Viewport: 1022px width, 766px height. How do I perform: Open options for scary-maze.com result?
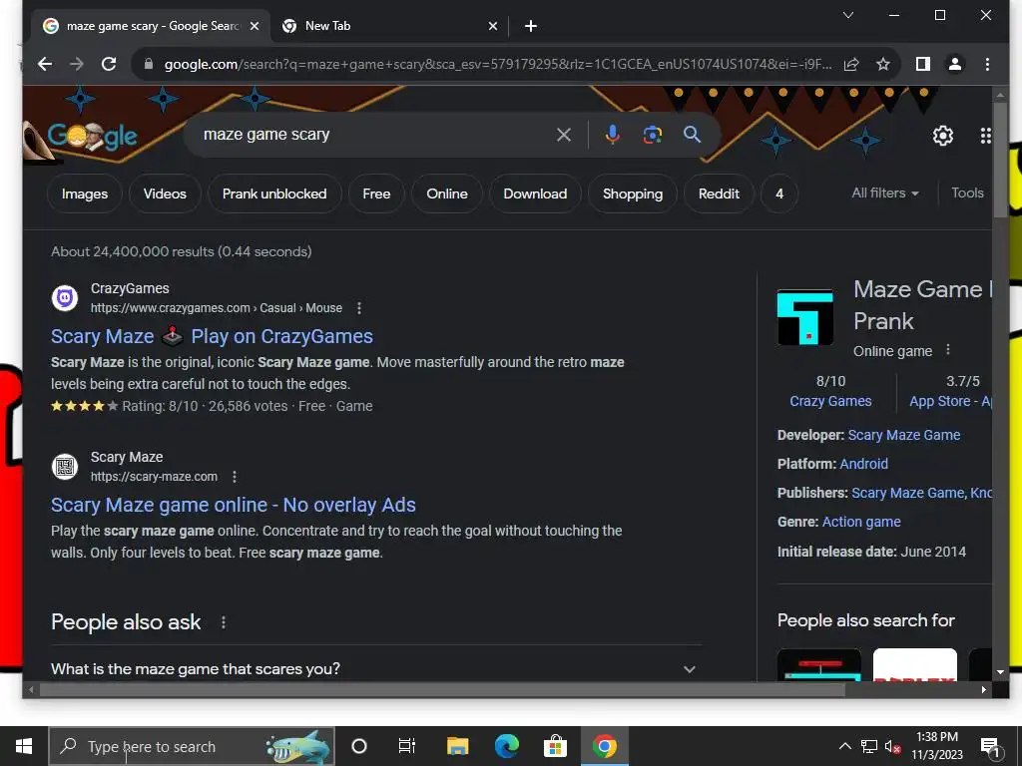pyautogui.click(x=235, y=477)
